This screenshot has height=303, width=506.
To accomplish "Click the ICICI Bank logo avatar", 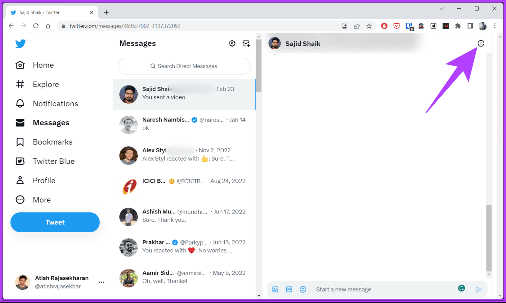I will (128, 187).
